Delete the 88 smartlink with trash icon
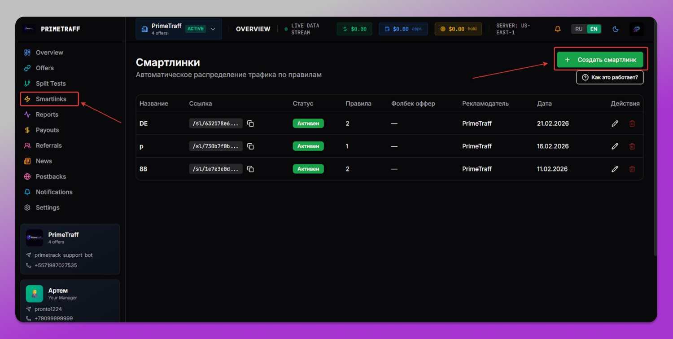 point(632,169)
